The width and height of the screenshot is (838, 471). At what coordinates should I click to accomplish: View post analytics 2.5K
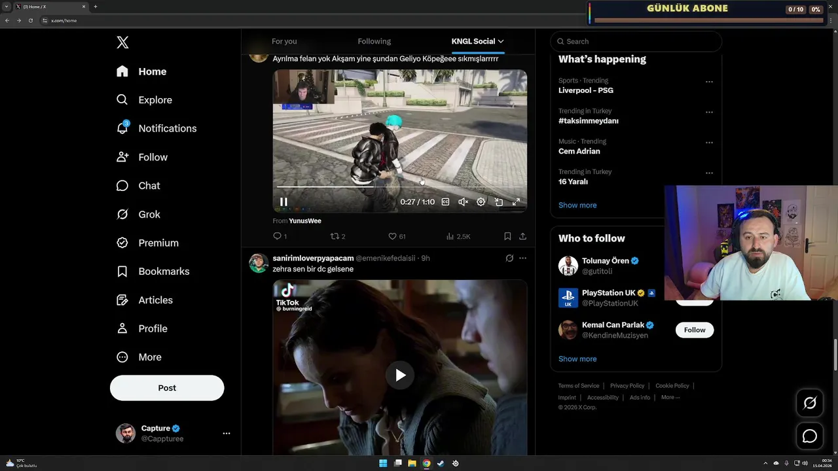click(458, 236)
